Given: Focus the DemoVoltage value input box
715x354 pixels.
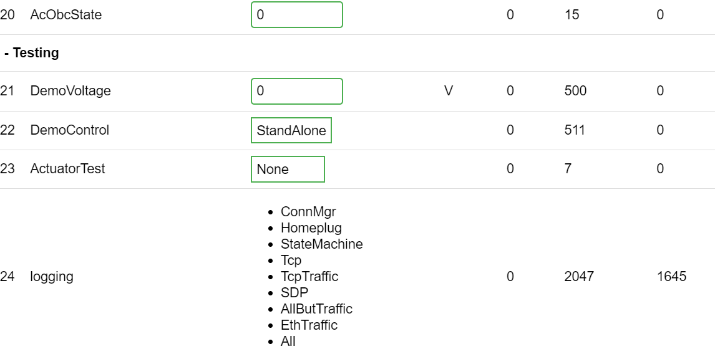Looking at the screenshot, I should click(296, 91).
